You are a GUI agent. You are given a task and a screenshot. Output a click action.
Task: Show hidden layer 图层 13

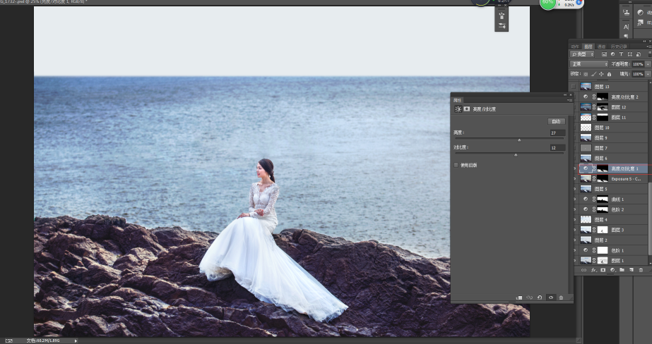[574, 86]
